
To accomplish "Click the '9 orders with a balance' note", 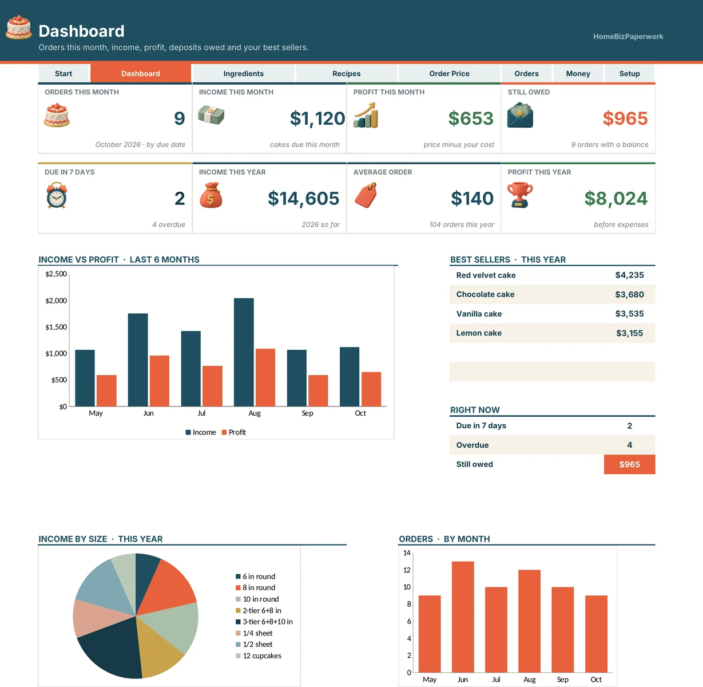I will [x=610, y=144].
